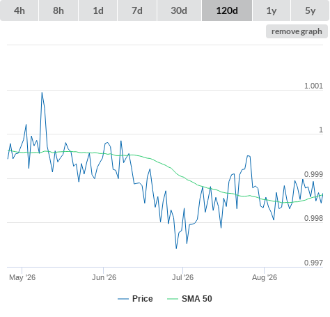Click the Aug '26 axis label

point(265,277)
